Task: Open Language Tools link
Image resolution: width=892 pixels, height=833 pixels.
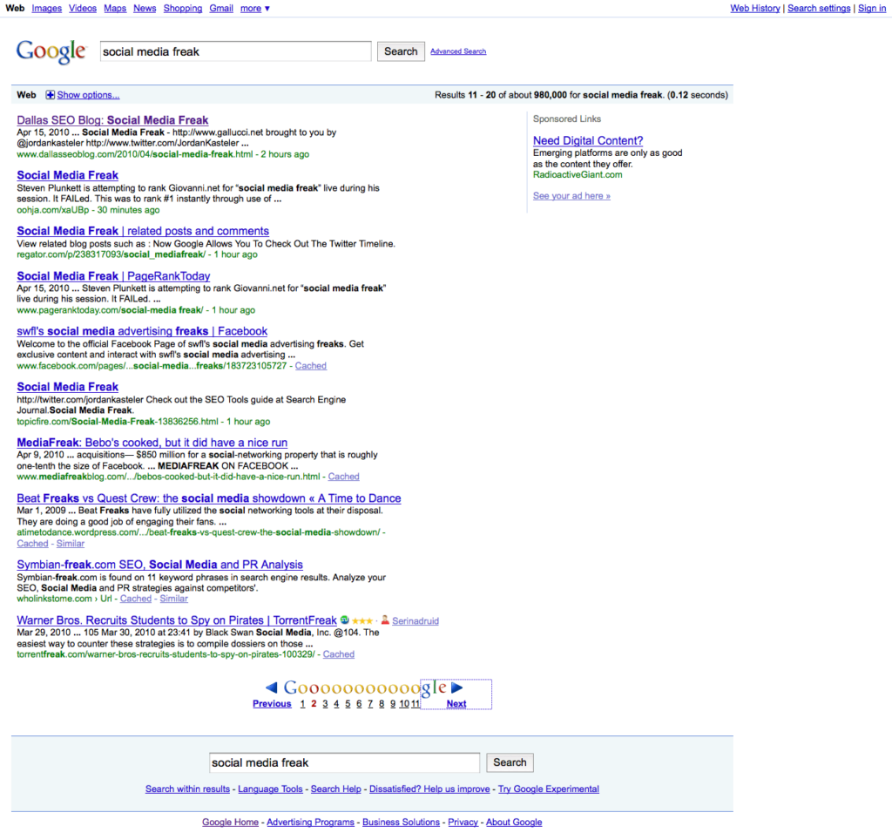Action: tap(270, 789)
